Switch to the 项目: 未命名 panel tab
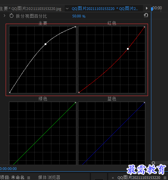 12,177
